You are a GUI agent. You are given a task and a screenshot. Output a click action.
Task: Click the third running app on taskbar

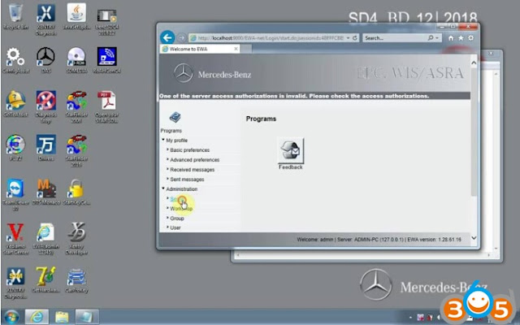[87, 317]
